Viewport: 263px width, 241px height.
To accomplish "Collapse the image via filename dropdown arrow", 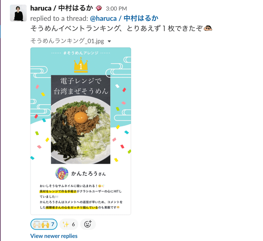I will coord(109,41).
